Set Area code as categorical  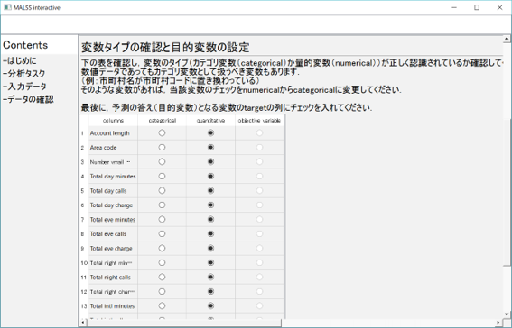(x=162, y=147)
